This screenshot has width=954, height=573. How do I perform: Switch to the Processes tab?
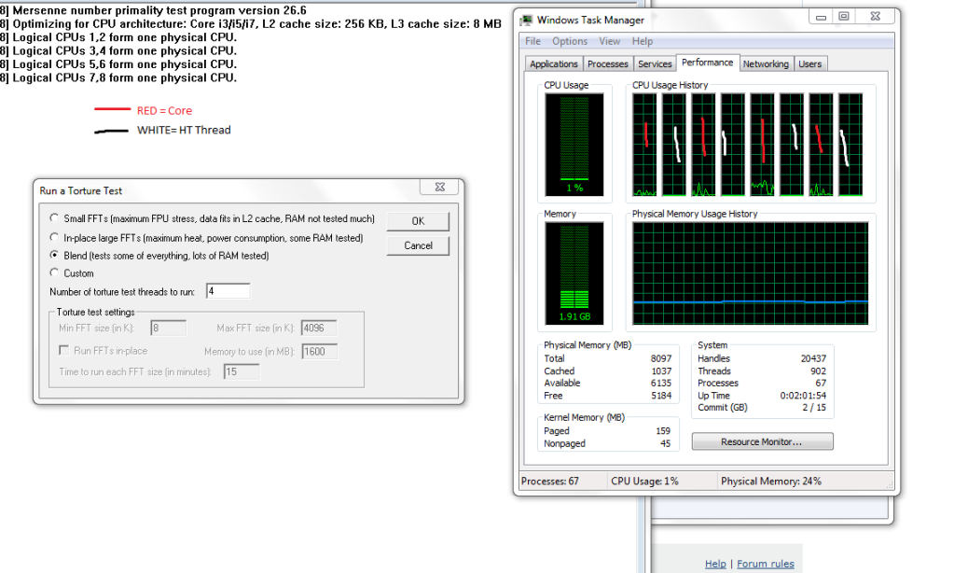608,64
